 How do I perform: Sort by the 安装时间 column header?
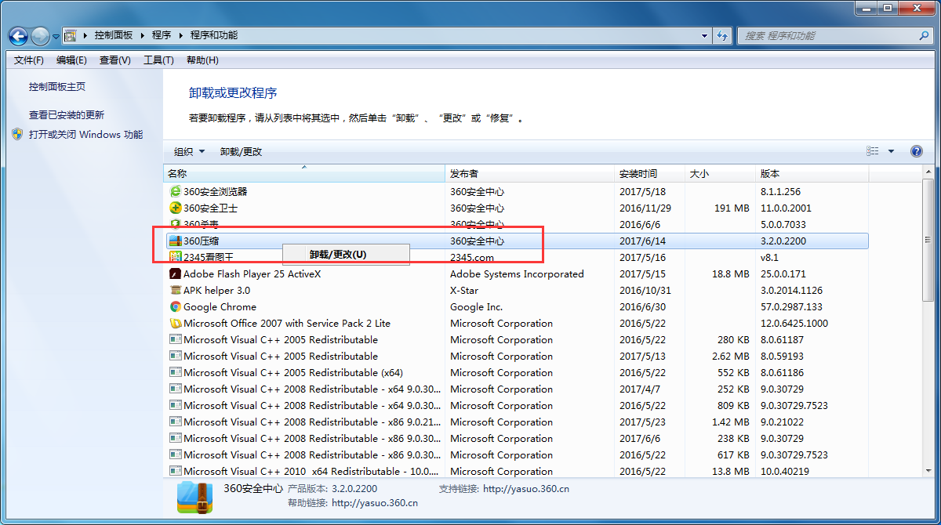[x=650, y=174]
